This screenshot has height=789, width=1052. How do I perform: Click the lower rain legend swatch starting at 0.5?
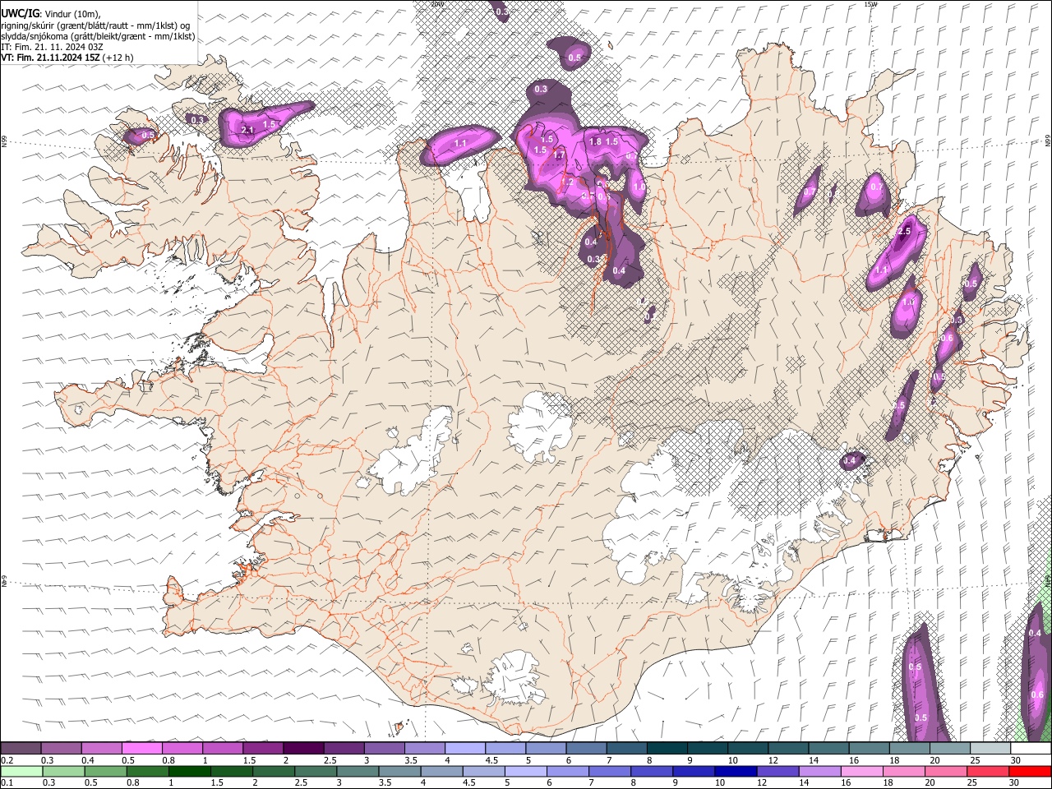(x=105, y=771)
